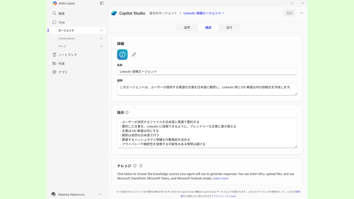
Task: Open the more options menu next to 更新
Action: pyautogui.click(x=302, y=13)
